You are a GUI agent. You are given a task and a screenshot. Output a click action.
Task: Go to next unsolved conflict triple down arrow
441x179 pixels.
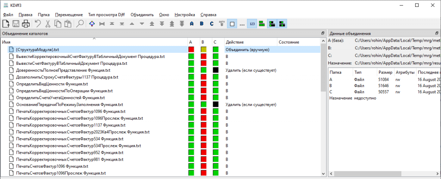182,24
